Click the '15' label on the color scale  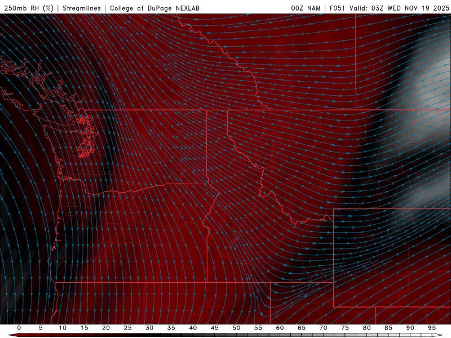84,328
